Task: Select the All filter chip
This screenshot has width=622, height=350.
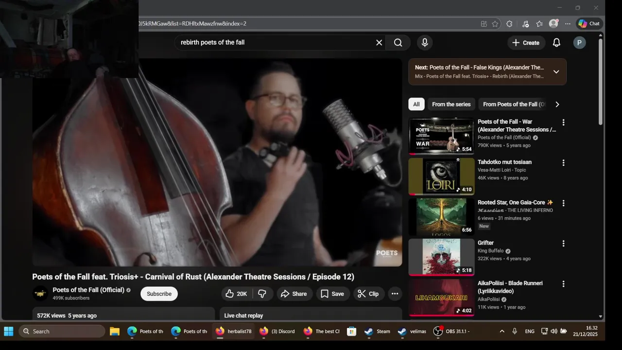Action: click(416, 104)
